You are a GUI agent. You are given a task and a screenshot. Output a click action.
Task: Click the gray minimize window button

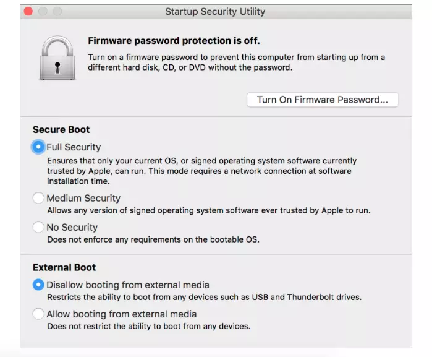point(43,11)
